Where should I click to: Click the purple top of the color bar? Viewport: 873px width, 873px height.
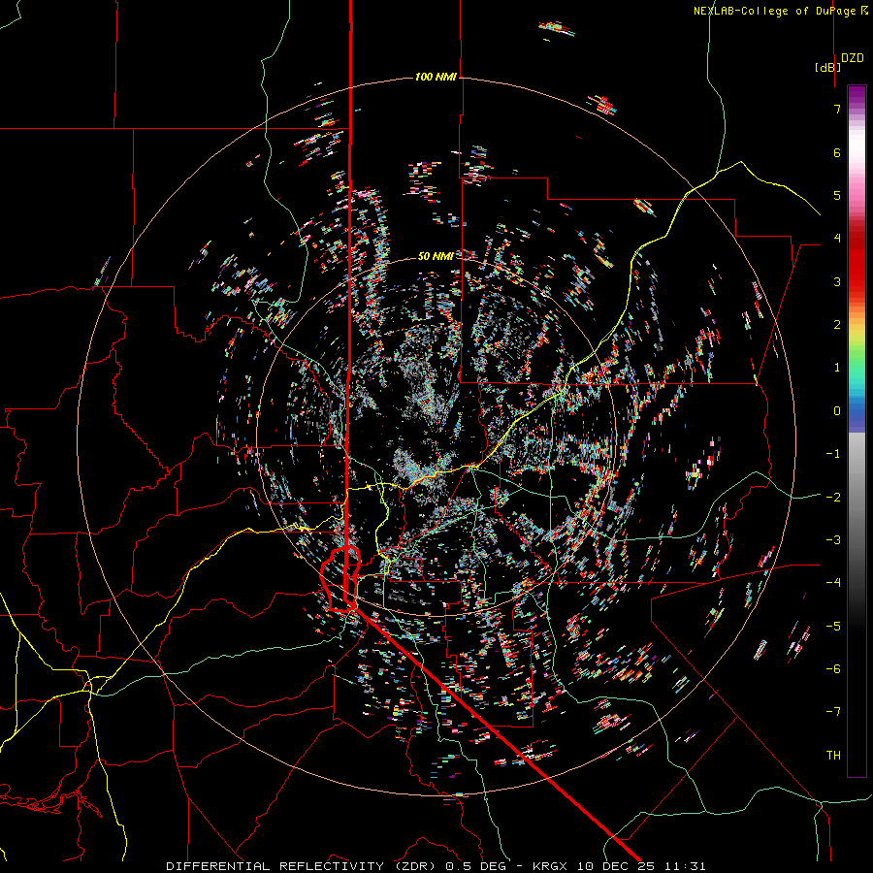coord(857,95)
